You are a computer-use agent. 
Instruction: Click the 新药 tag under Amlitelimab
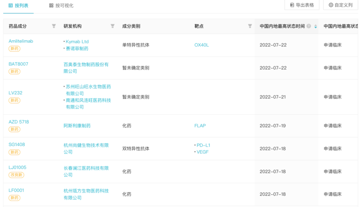(14, 48)
